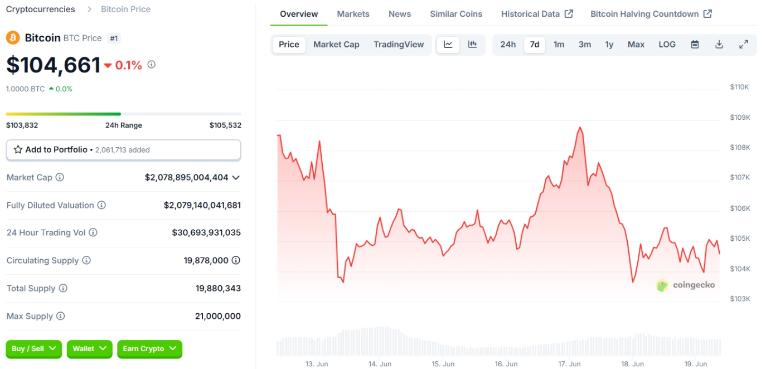Viewport: 766px width, 369px height.
Task: Expand Market Cap value chevron
Action: click(236, 177)
